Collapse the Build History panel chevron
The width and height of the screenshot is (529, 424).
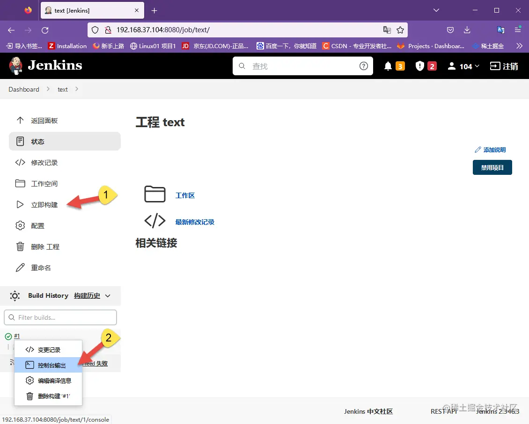click(107, 295)
